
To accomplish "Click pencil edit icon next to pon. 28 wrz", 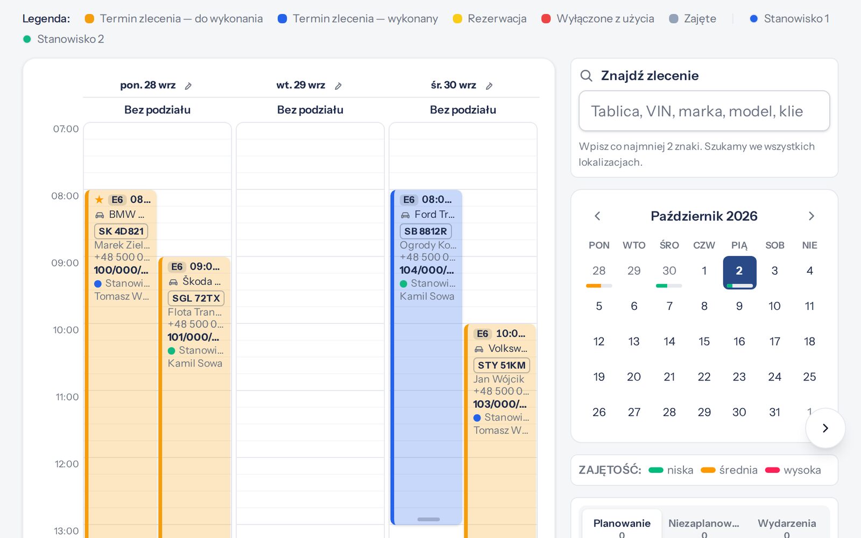I will coord(188,86).
